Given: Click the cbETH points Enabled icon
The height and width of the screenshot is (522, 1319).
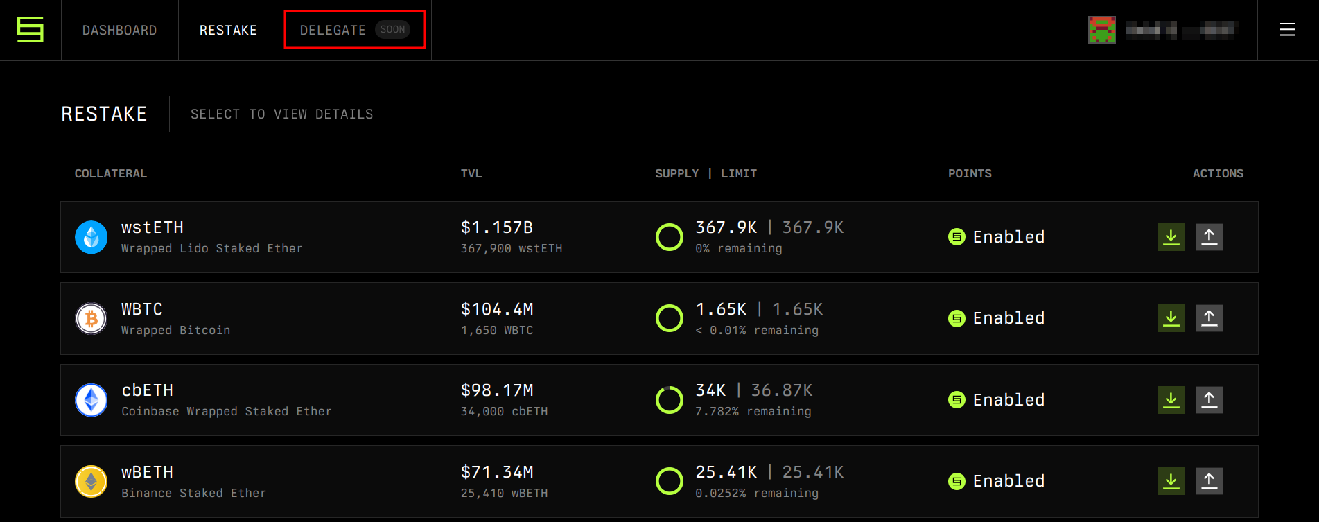Looking at the screenshot, I should [957, 400].
